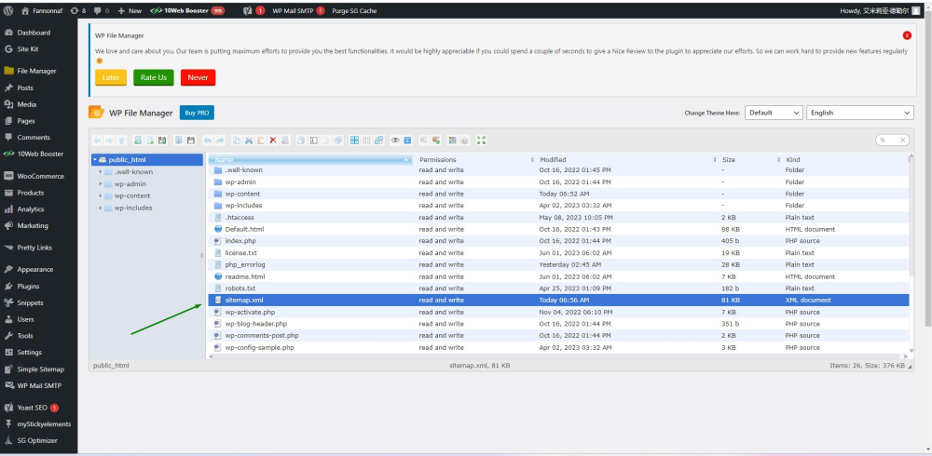The width and height of the screenshot is (932, 456).
Task: Click the Up to parent folder arrow
Action: (121, 141)
